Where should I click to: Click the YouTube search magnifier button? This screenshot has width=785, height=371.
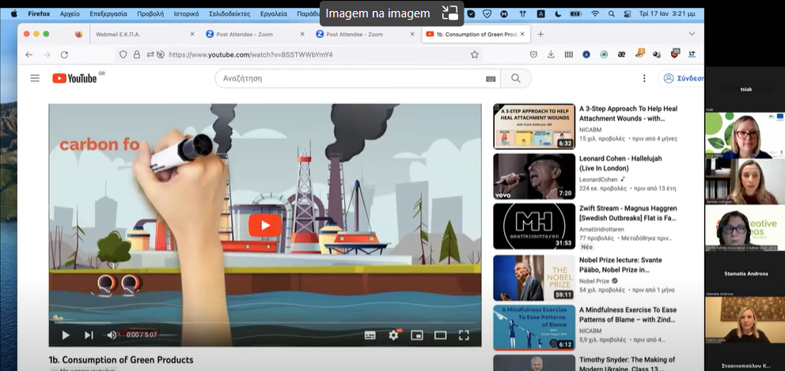(516, 78)
